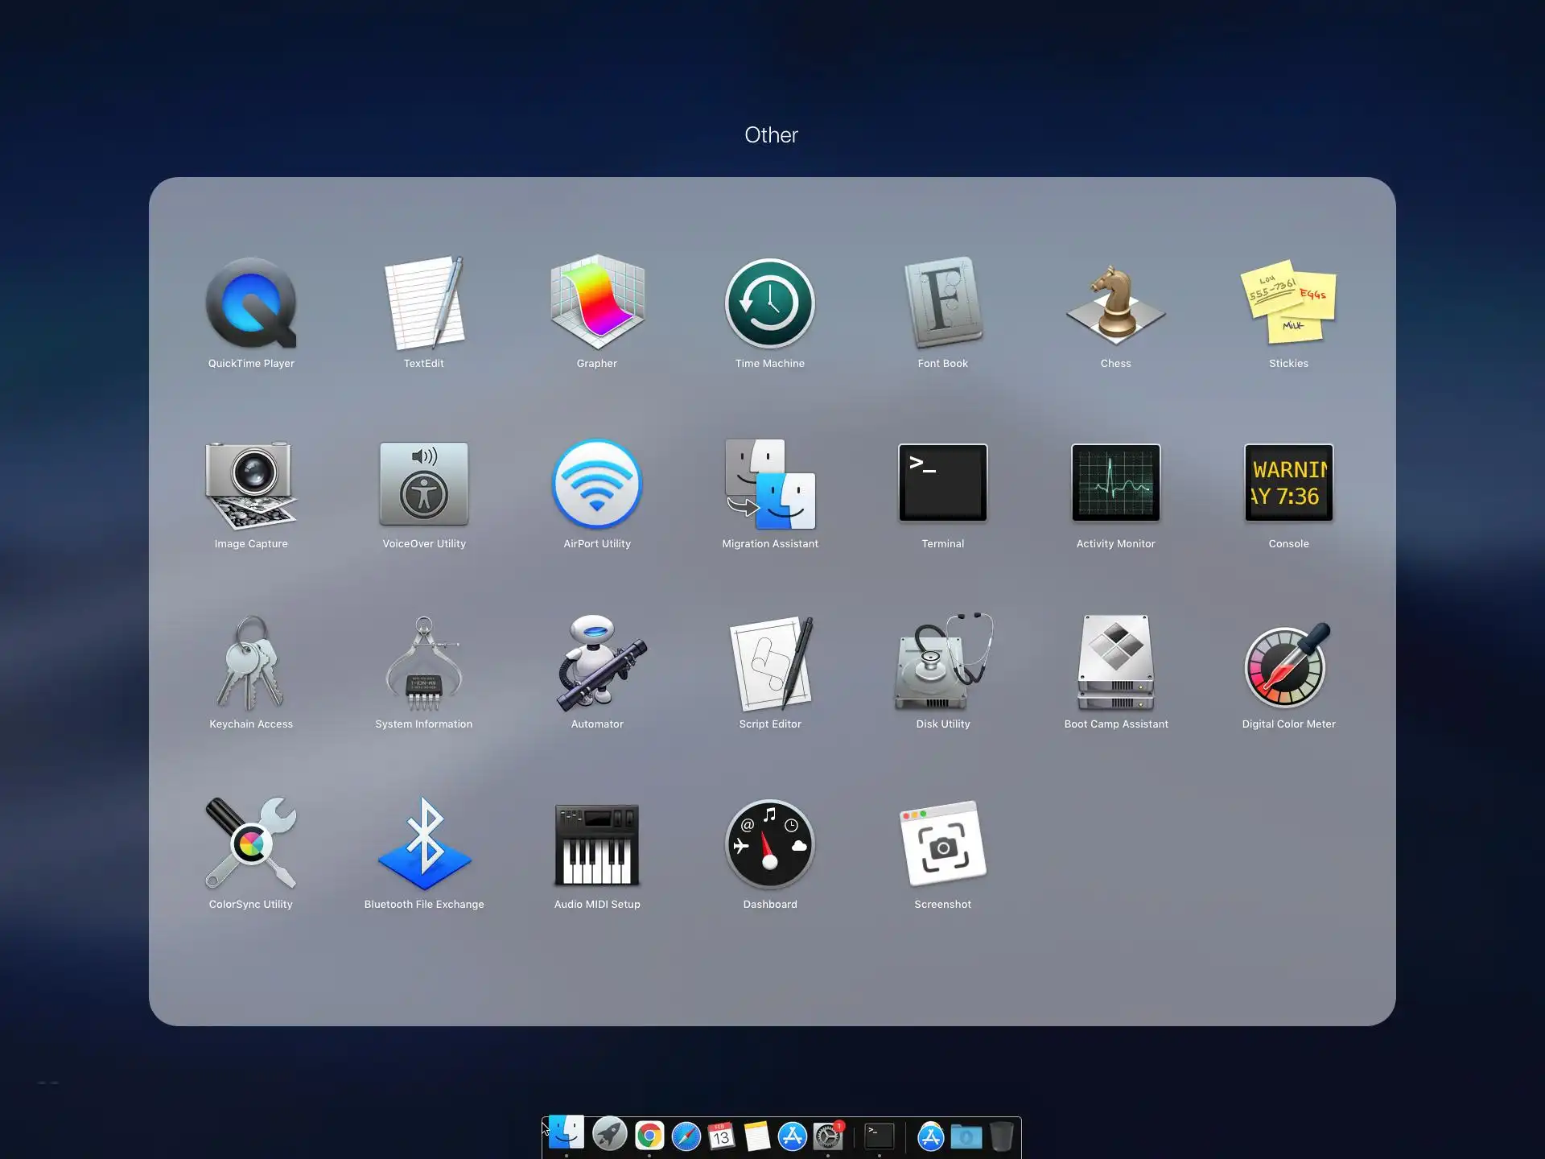Open Keychain Access
The height and width of the screenshot is (1159, 1545).
pyautogui.click(x=251, y=664)
